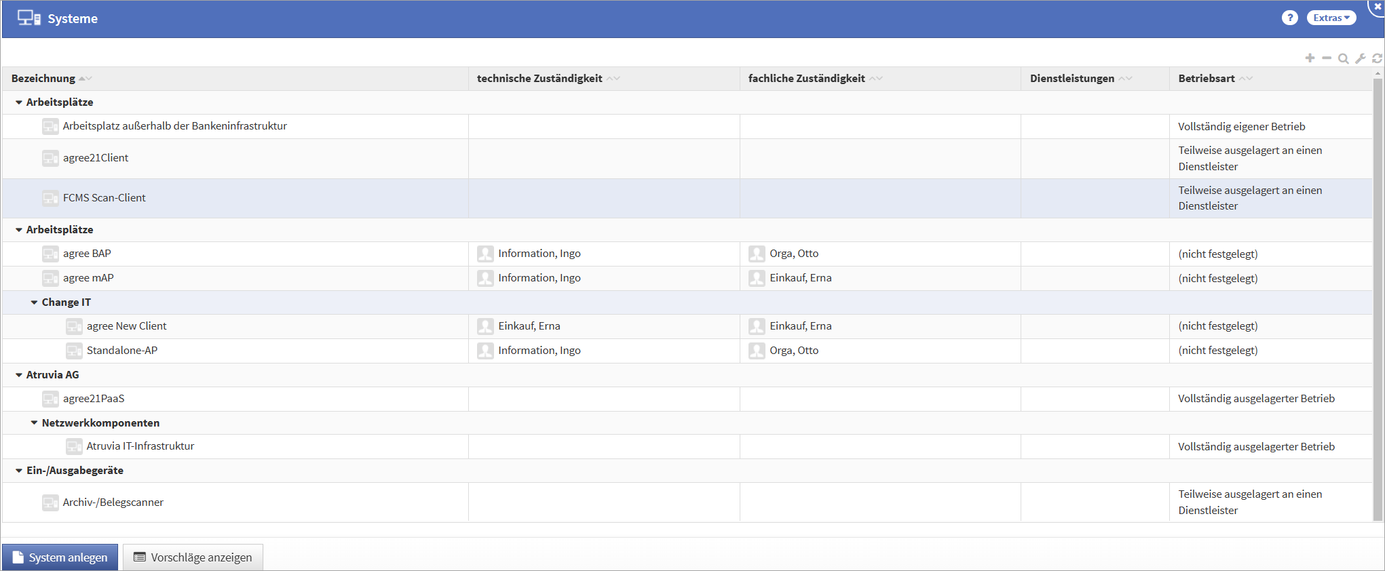Open help with the question mark icon

[1289, 18]
